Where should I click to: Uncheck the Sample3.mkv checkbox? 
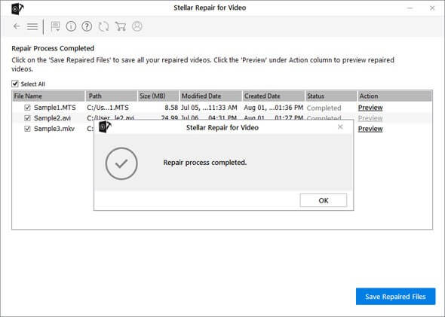tap(27, 129)
